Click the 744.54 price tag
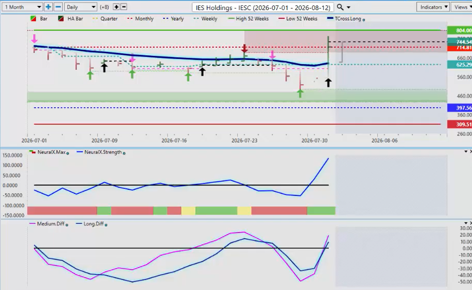Image resolution: width=472 pixels, height=290 pixels. 460,41
